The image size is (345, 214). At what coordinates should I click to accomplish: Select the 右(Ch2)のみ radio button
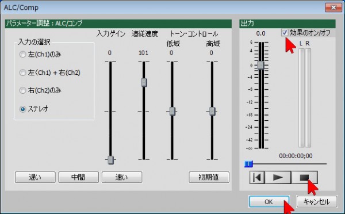coord(22,90)
